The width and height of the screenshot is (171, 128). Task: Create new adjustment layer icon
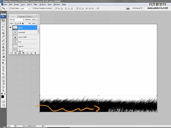[24, 53]
